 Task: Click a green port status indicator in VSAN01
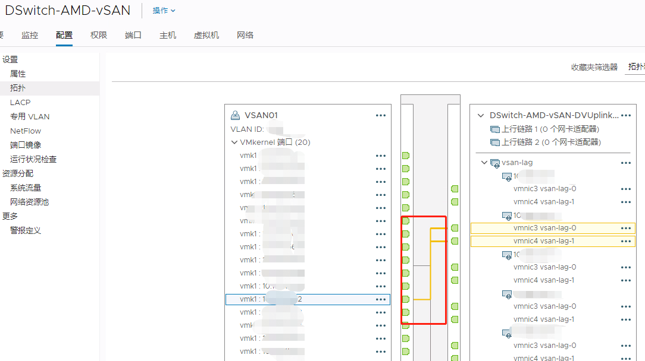coord(405,155)
